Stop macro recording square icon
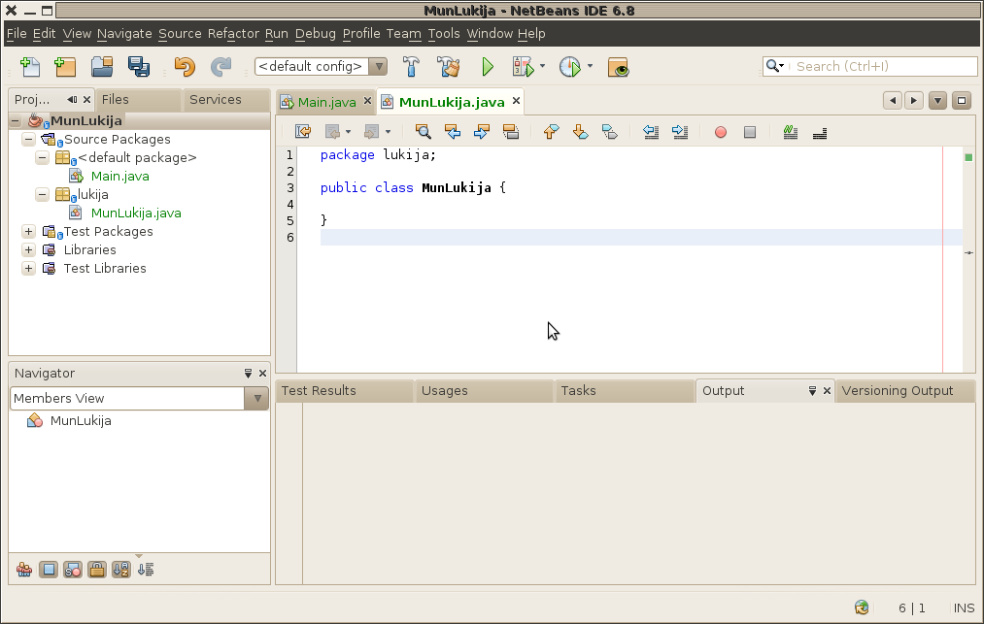 (749, 132)
